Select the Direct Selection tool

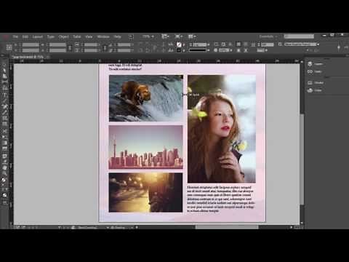coord(4,71)
